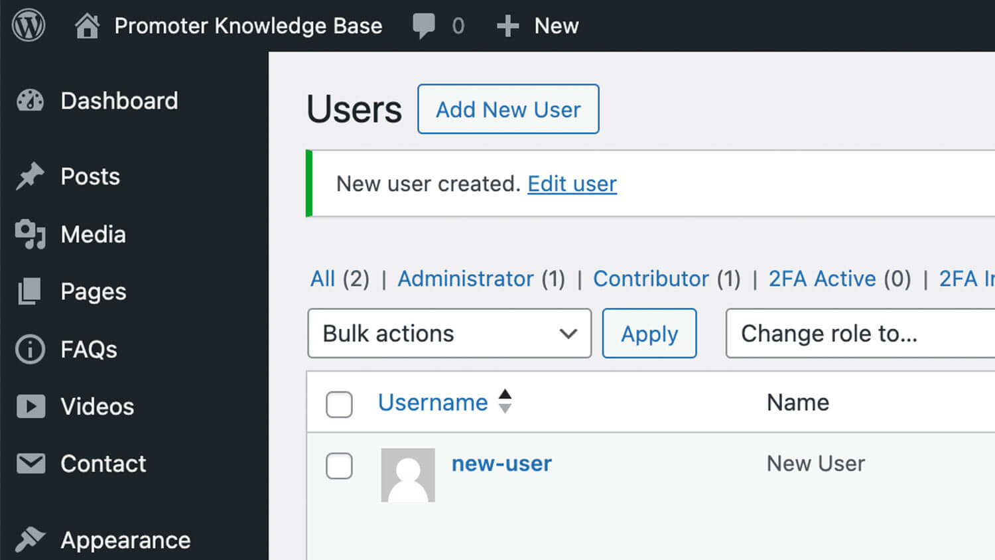This screenshot has height=560, width=995.
Task: Open the Appearance menu item
Action: point(125,540)
